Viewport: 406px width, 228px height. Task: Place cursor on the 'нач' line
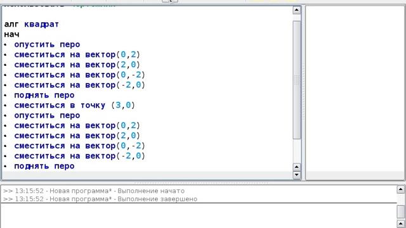point(11,34)
